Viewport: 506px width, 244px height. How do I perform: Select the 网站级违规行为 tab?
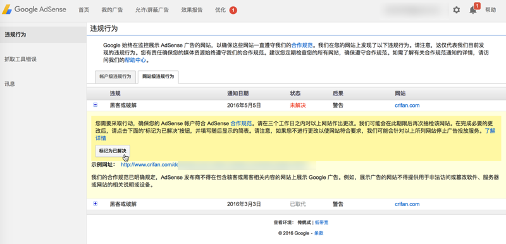click(158, 76)
